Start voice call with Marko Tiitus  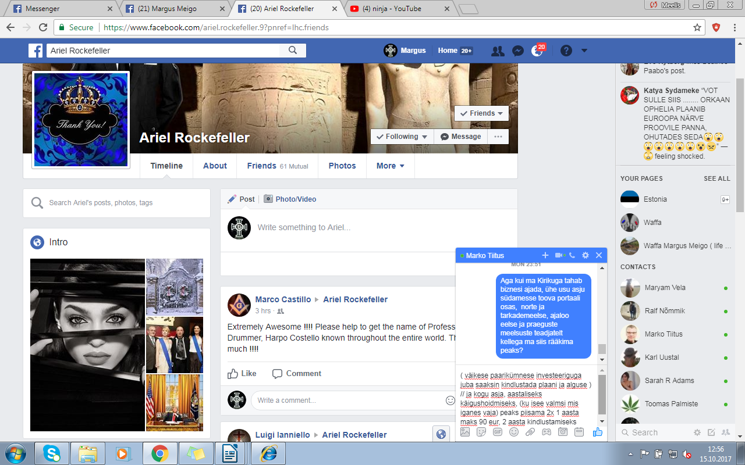coord(572,255)
